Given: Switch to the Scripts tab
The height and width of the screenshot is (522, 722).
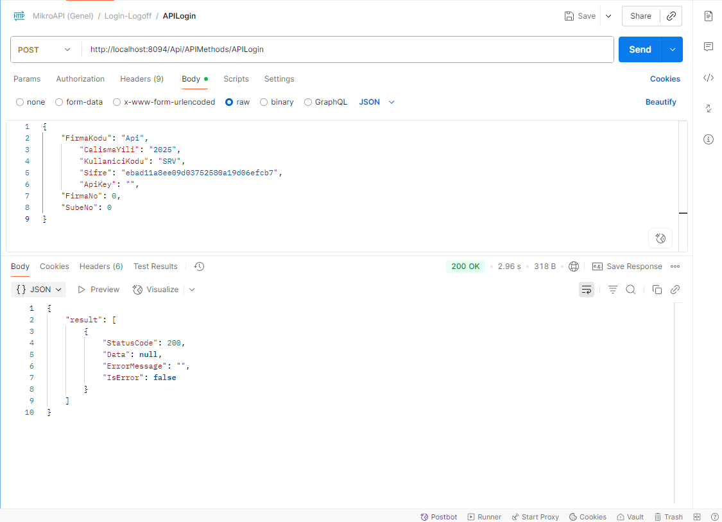Looking at the screenshot, I should 236,79.
